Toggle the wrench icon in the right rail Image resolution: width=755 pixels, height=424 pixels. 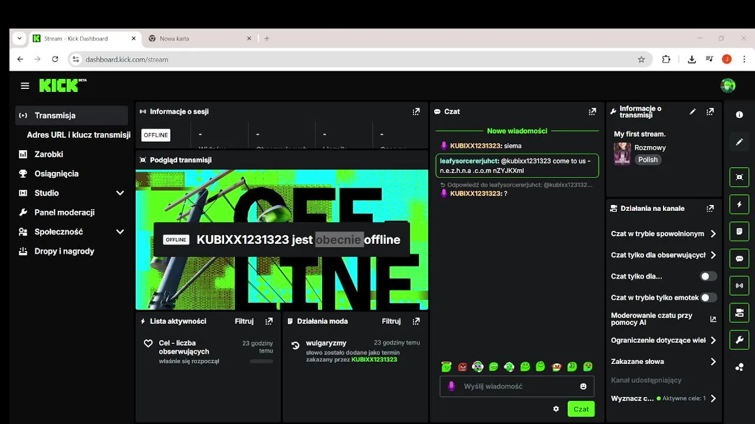point(739,340)
